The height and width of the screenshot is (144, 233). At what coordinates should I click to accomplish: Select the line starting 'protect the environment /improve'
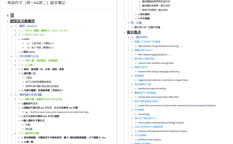pos(177,105)
